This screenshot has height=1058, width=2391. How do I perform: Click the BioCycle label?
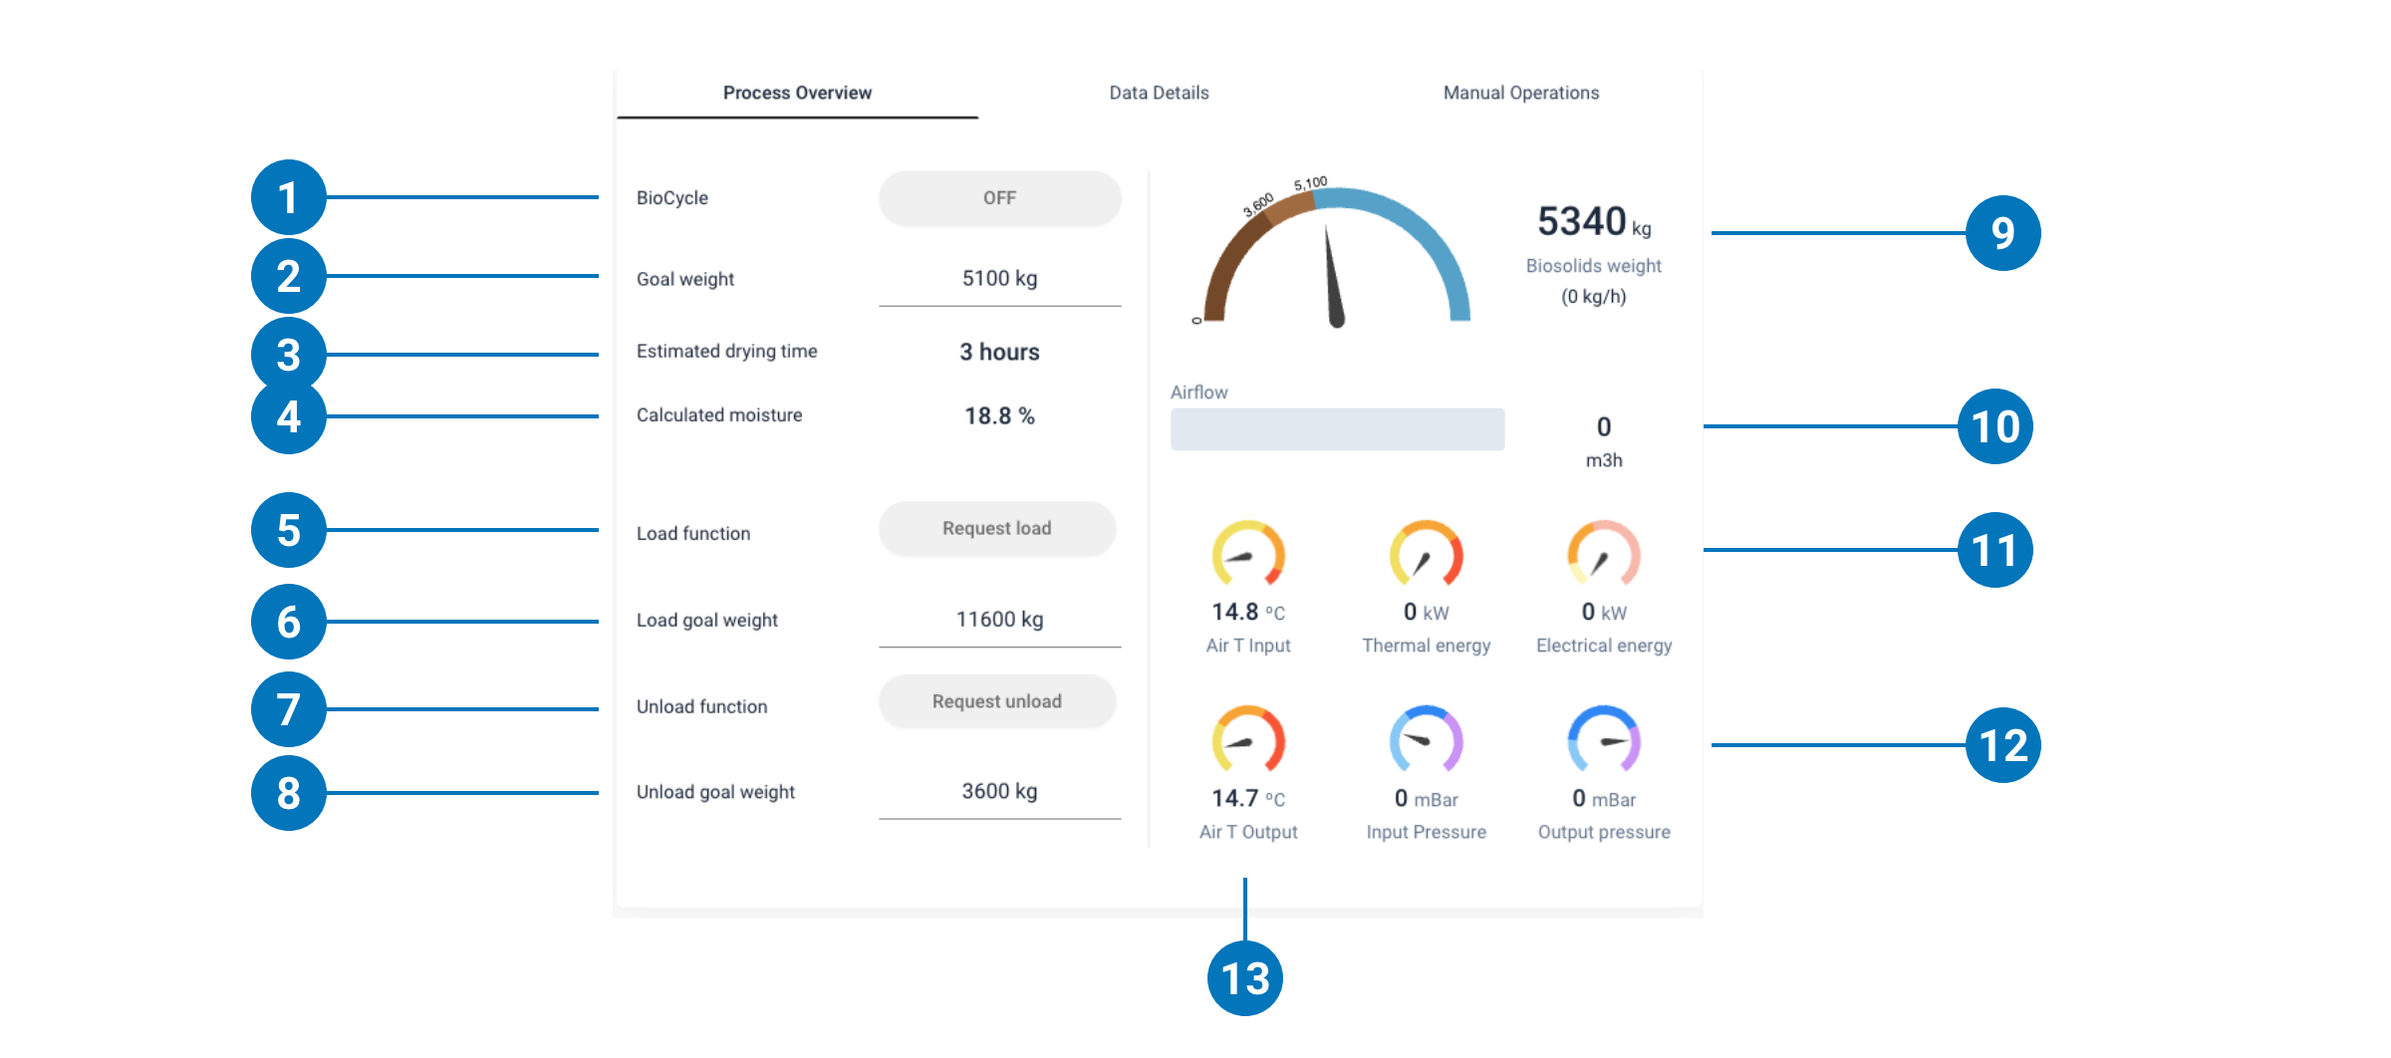(x=672, y=198)
